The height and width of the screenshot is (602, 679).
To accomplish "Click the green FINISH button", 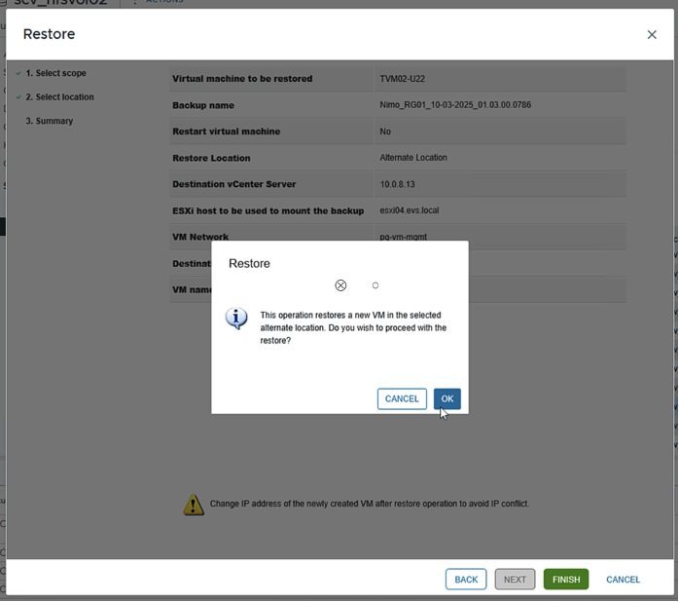I will 566,580.
